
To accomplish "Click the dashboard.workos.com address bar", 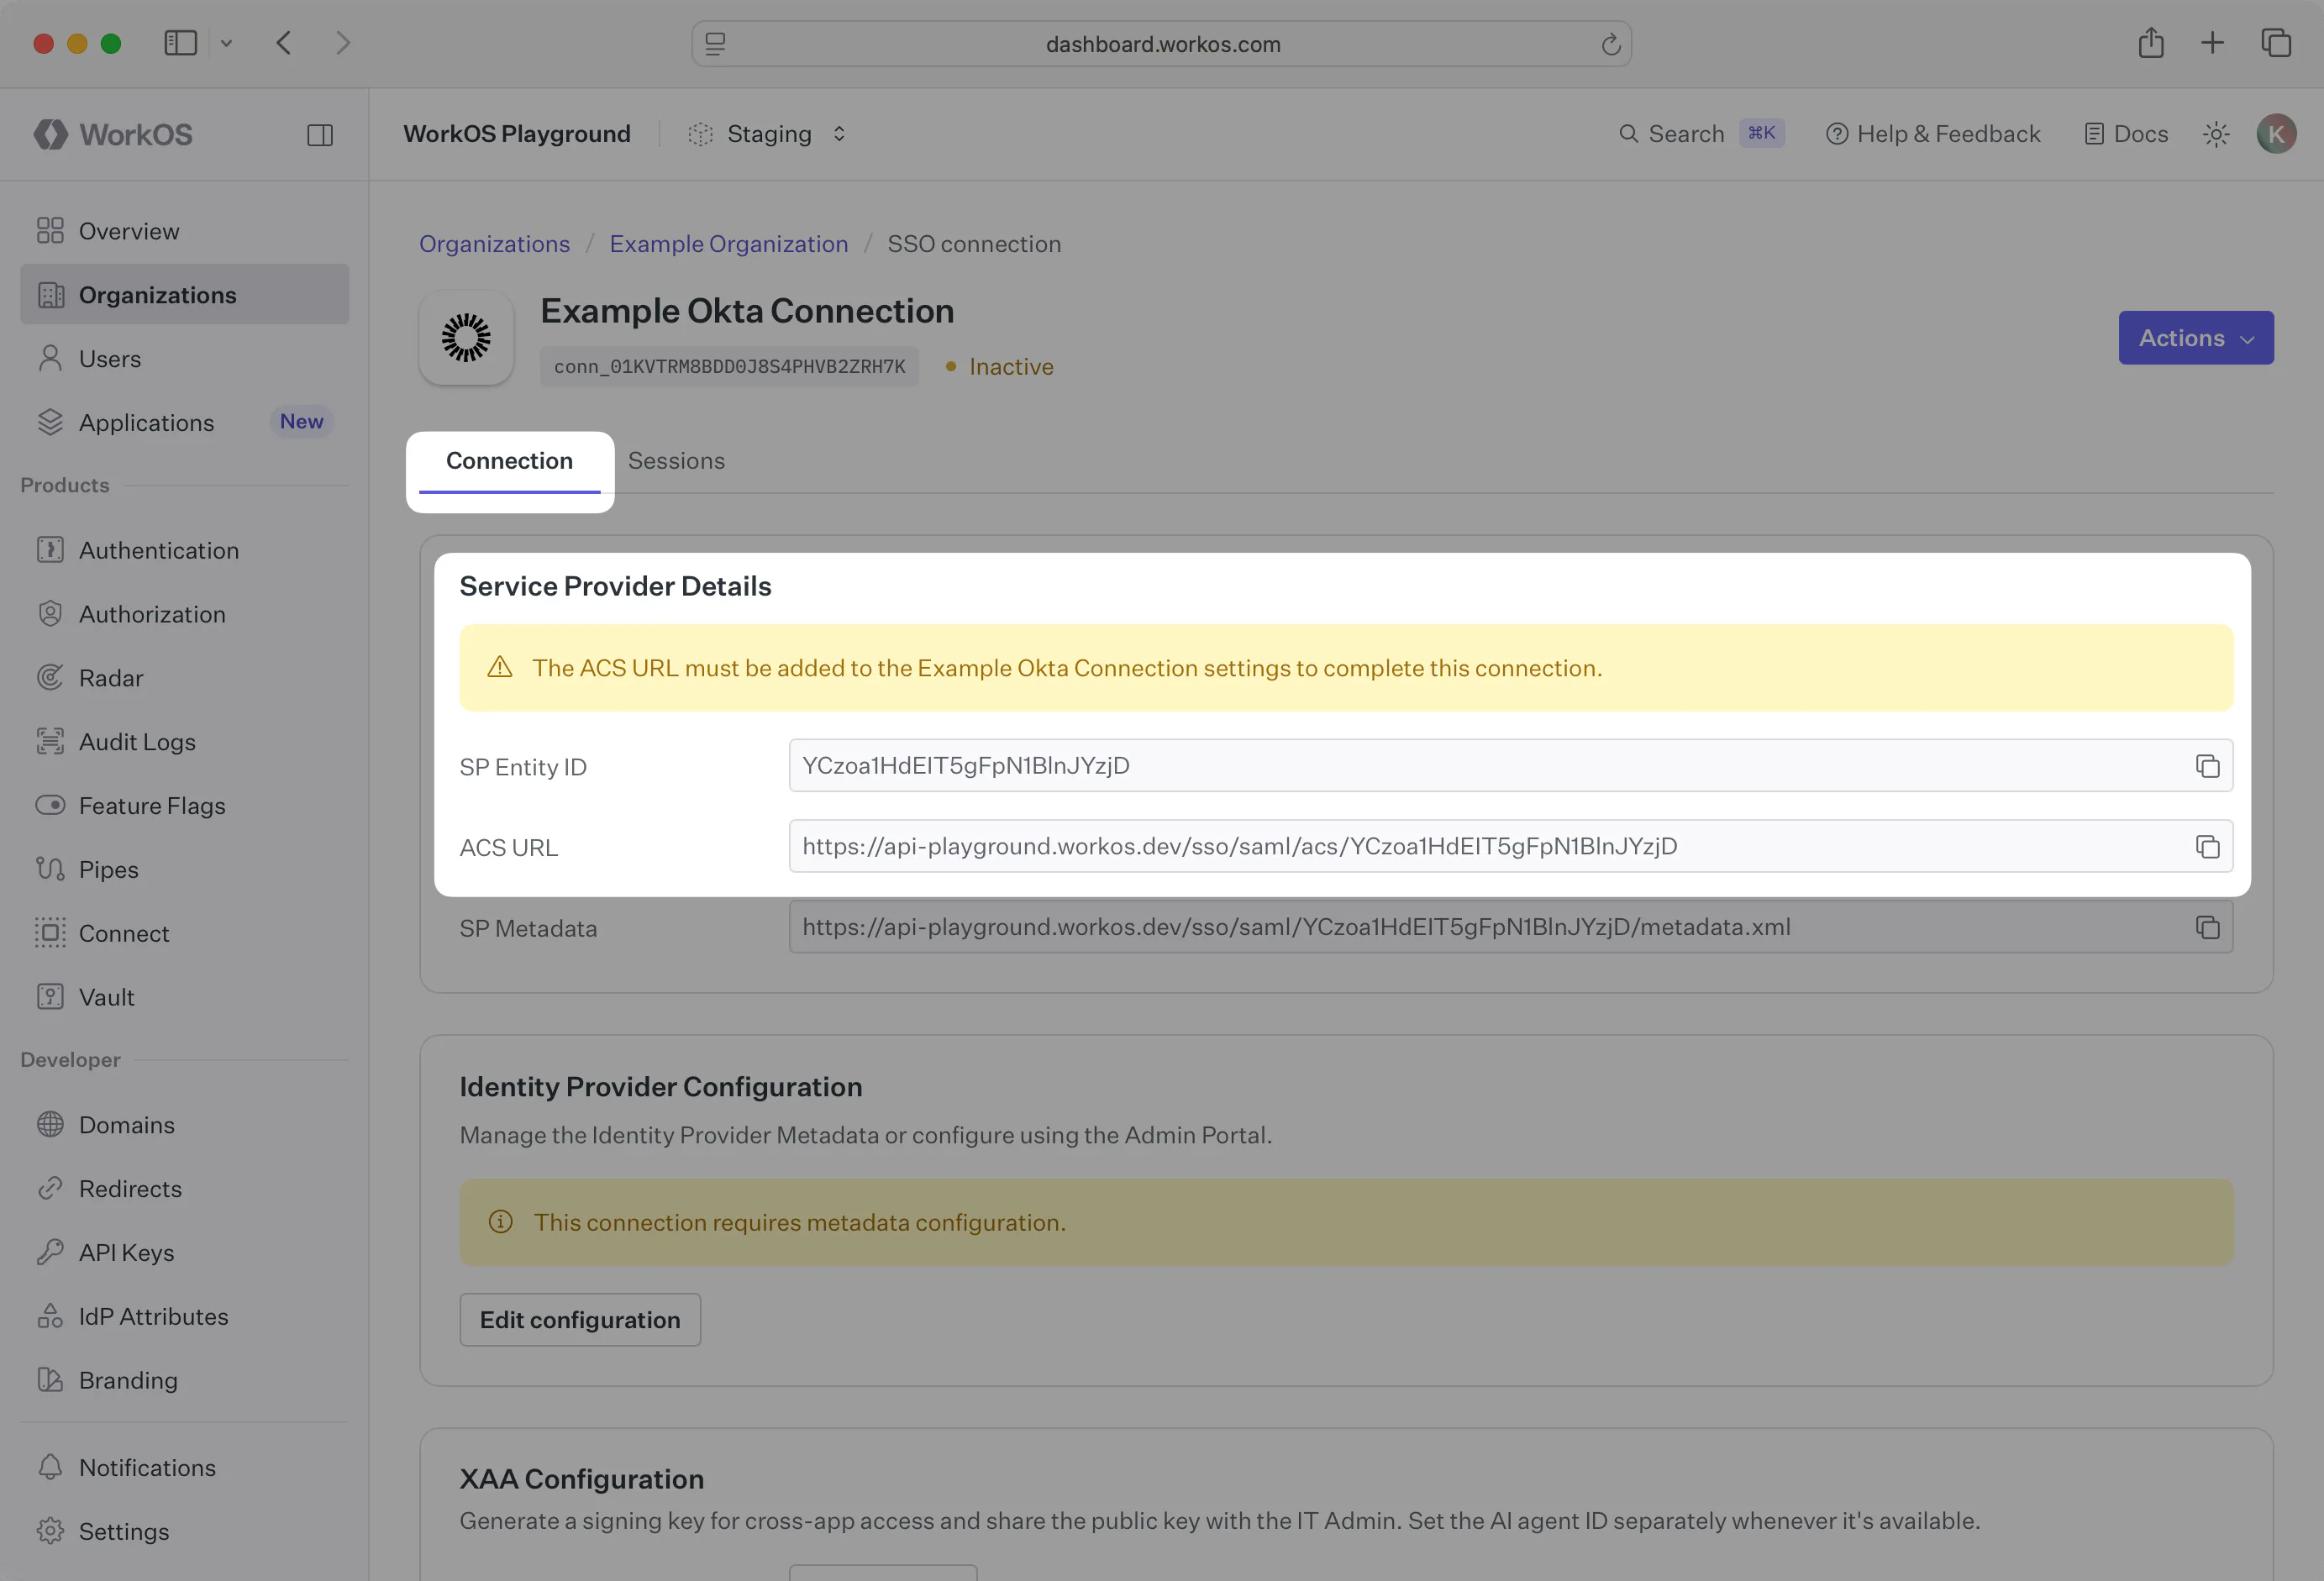I will coord(1162,44).
